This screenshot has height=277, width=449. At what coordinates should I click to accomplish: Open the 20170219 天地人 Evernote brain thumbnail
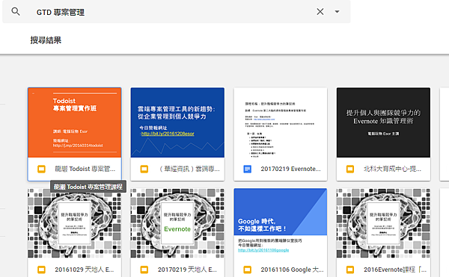[177, 223]
